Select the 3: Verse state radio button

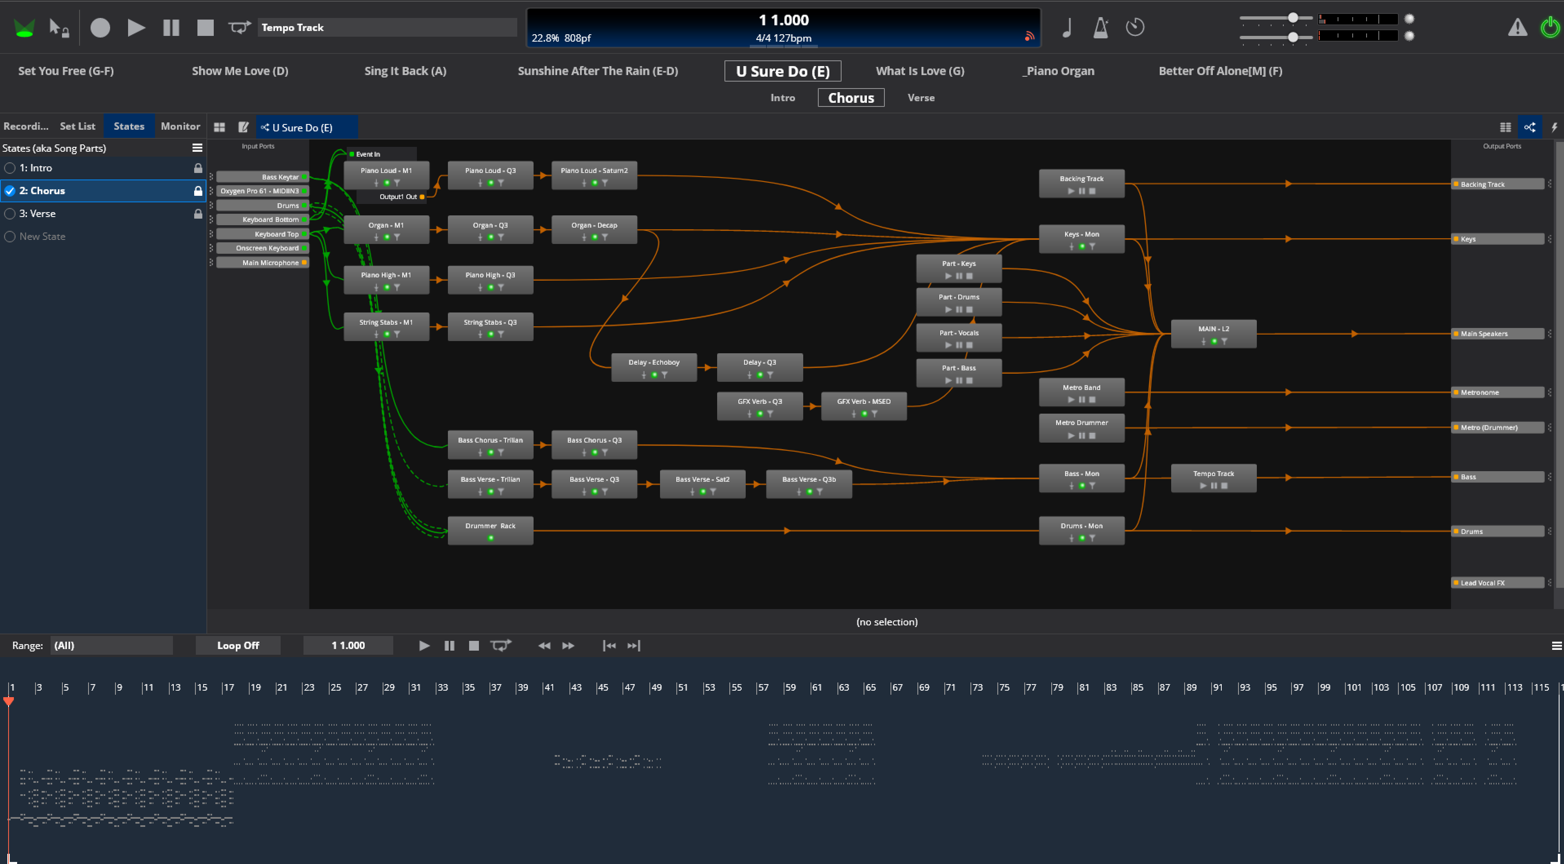coord(10,214)
